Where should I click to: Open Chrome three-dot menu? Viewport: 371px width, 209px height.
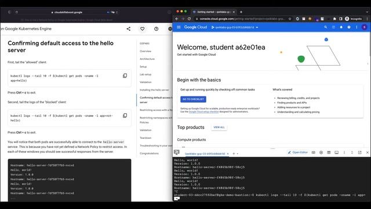coord(367,19)
